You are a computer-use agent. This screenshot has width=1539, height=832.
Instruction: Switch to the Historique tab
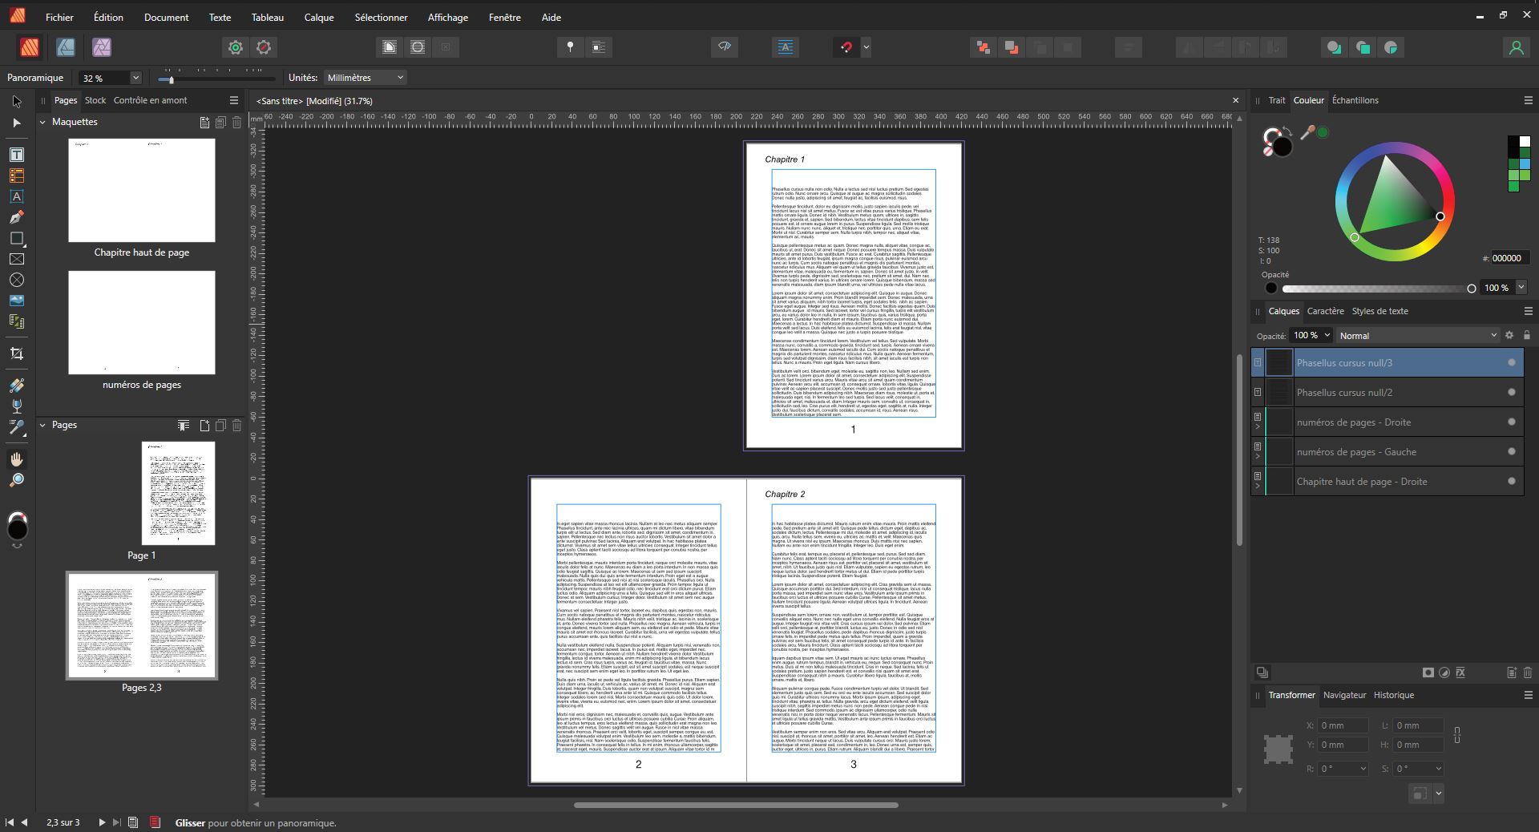[x=1393, y=695]
